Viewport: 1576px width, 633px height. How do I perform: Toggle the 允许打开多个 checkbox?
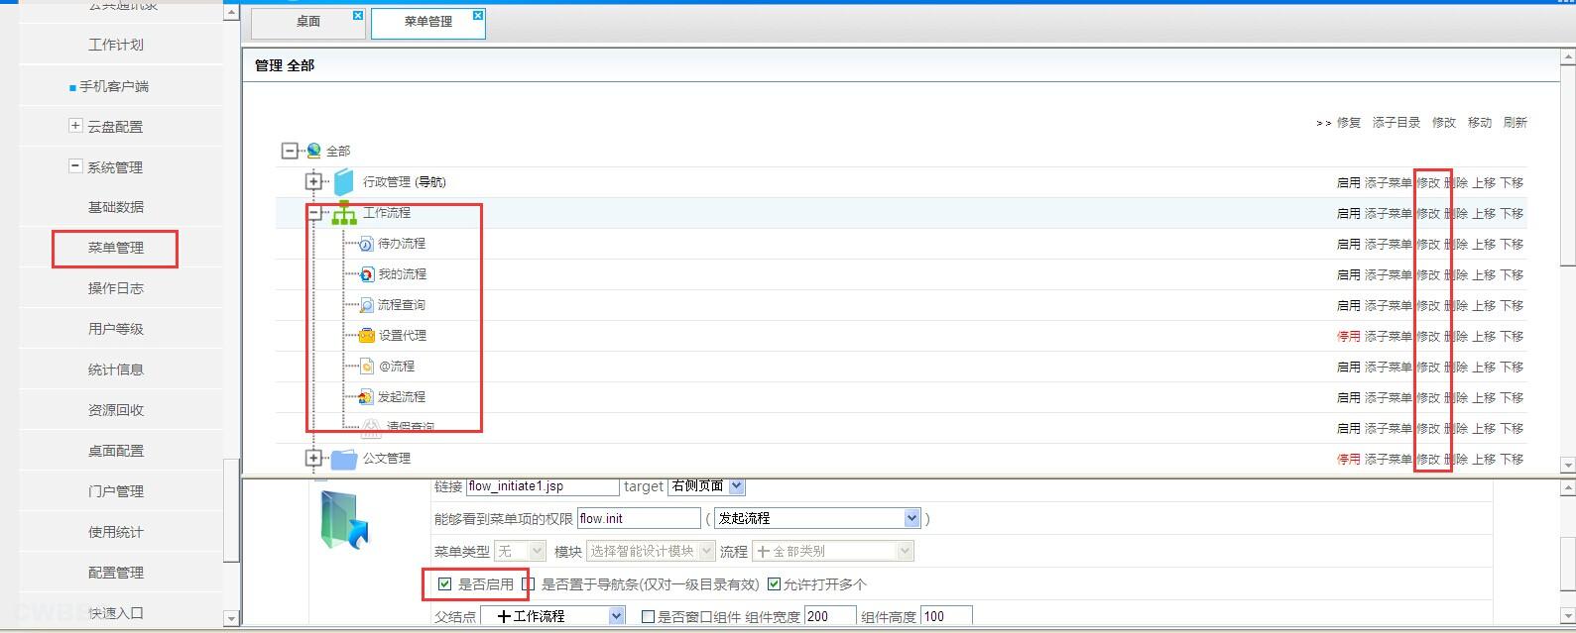click(775, 584)
